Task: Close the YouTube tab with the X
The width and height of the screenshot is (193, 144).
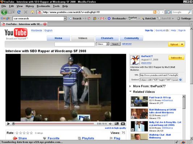Action: tap(45, 24)
